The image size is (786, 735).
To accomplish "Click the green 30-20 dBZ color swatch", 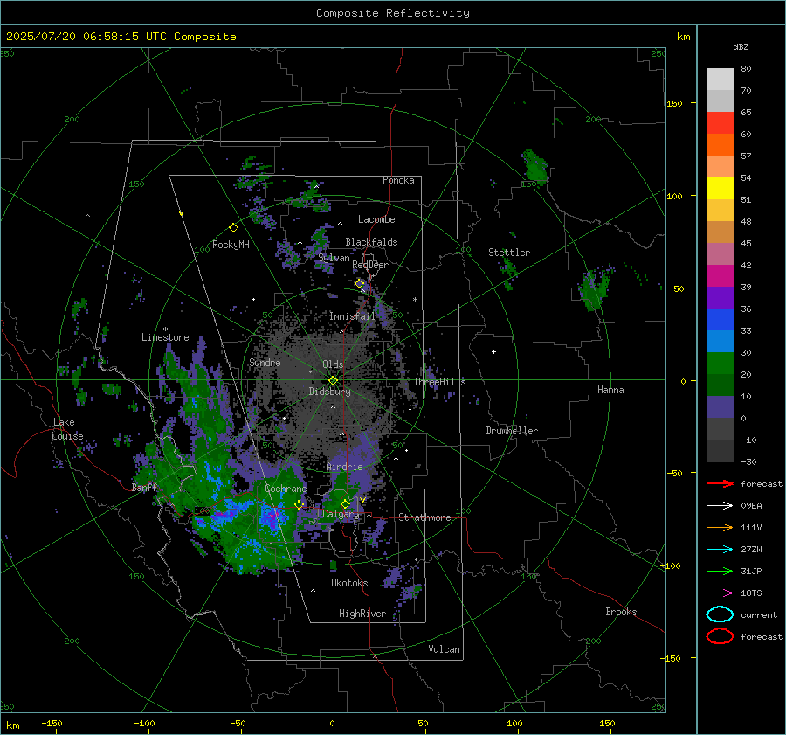I will [720, 364].
